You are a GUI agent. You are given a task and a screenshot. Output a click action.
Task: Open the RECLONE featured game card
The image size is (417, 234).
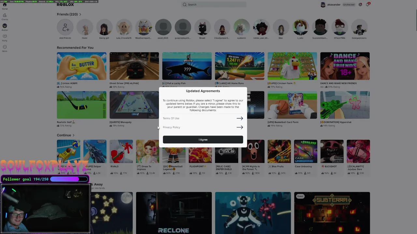click(x=174, y=213)
